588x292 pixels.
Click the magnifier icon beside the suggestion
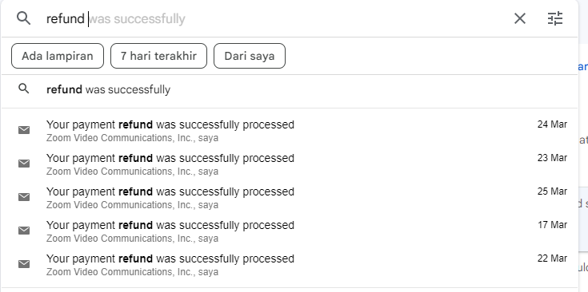(x=24, y=89)
